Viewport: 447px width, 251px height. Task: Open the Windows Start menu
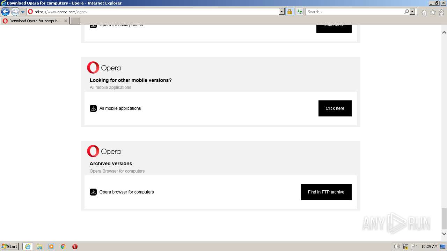pos(10,246)
